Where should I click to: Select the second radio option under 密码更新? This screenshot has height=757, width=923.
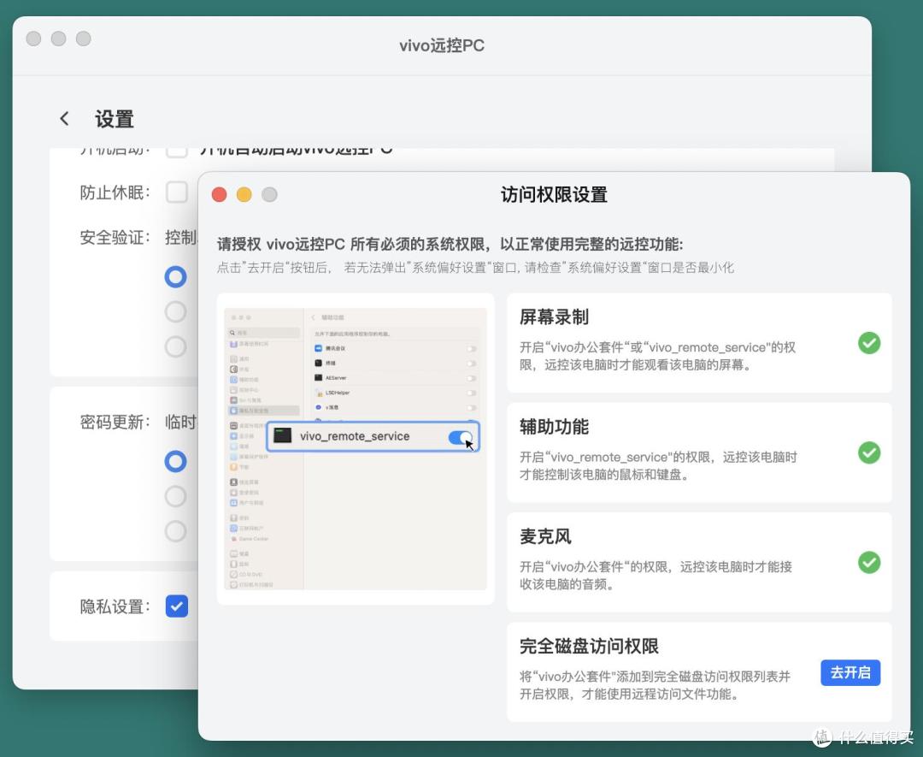[x=175, y=497]
